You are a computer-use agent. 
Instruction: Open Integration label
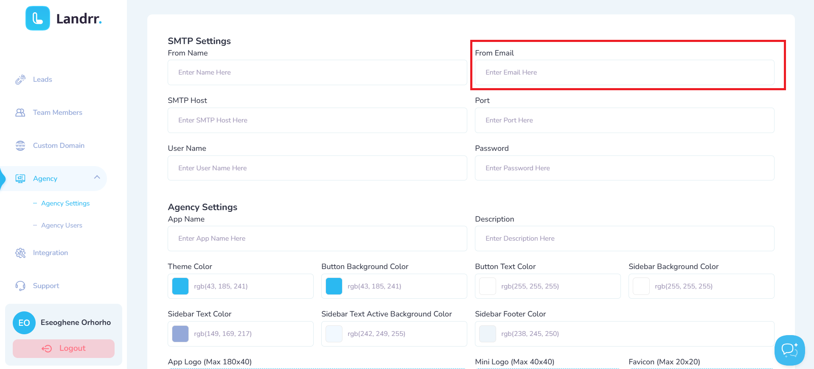click(x=51, y=253)
